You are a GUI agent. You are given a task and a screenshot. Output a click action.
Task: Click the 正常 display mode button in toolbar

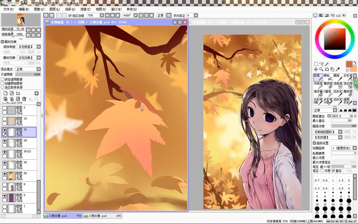161,15
